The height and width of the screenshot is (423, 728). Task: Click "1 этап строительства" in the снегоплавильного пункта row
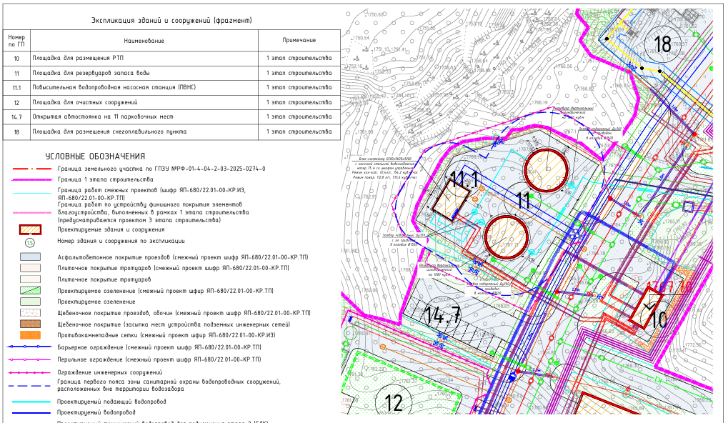[x=299, y=132]
